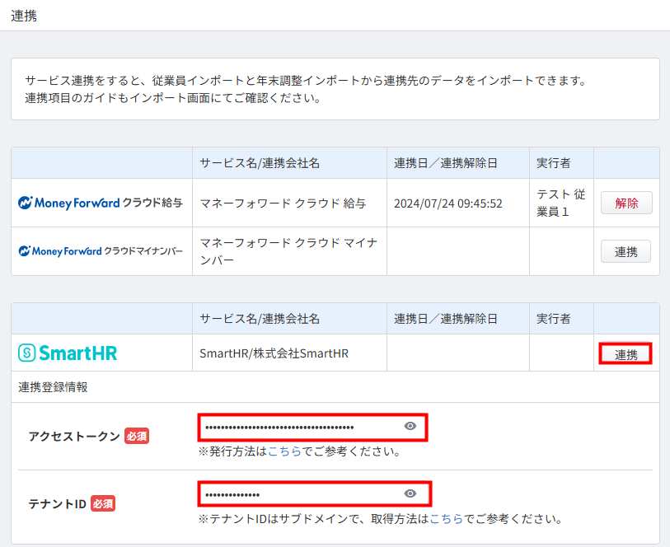Click サービス名/連携会社名 header in Money Forward table

260,163
